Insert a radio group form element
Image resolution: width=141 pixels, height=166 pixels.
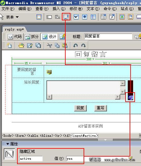[x=93, y=17]
